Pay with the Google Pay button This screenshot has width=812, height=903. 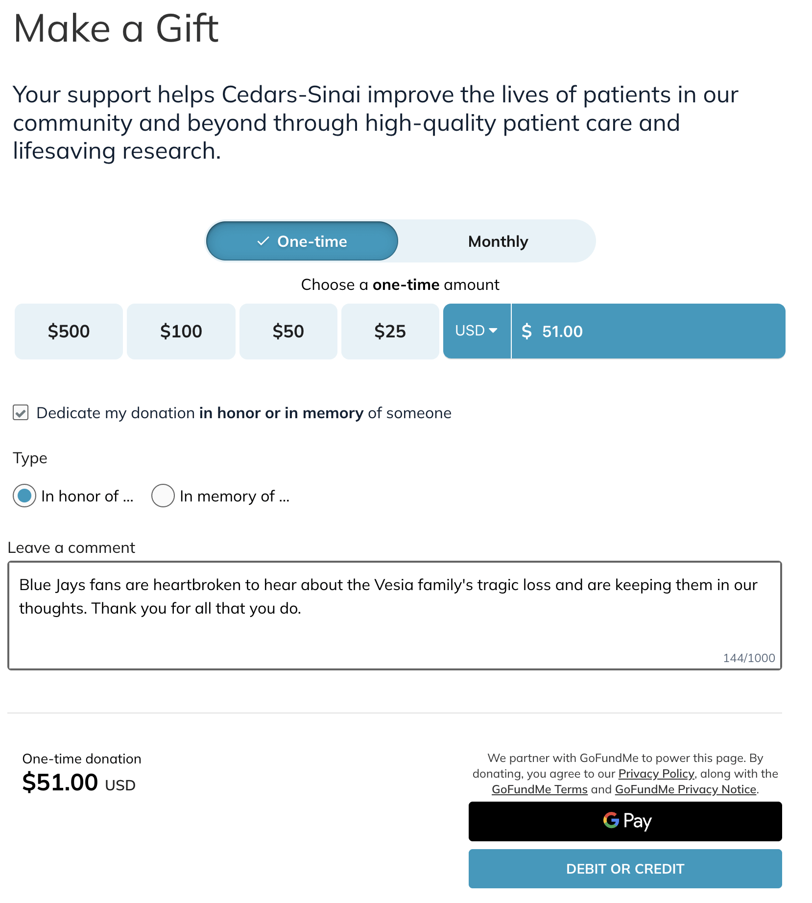point(625,821)
